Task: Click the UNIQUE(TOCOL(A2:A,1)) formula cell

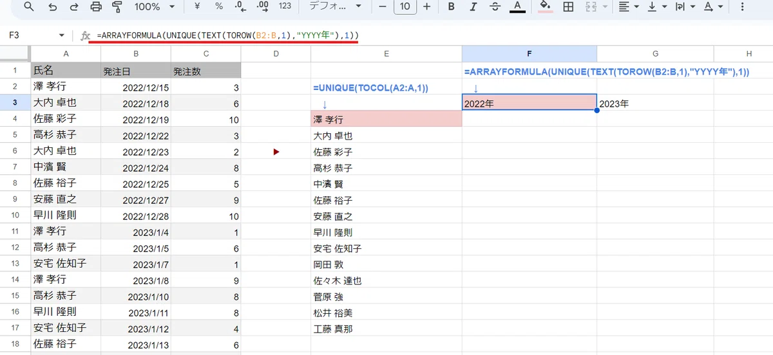Action: coord(386,87)
